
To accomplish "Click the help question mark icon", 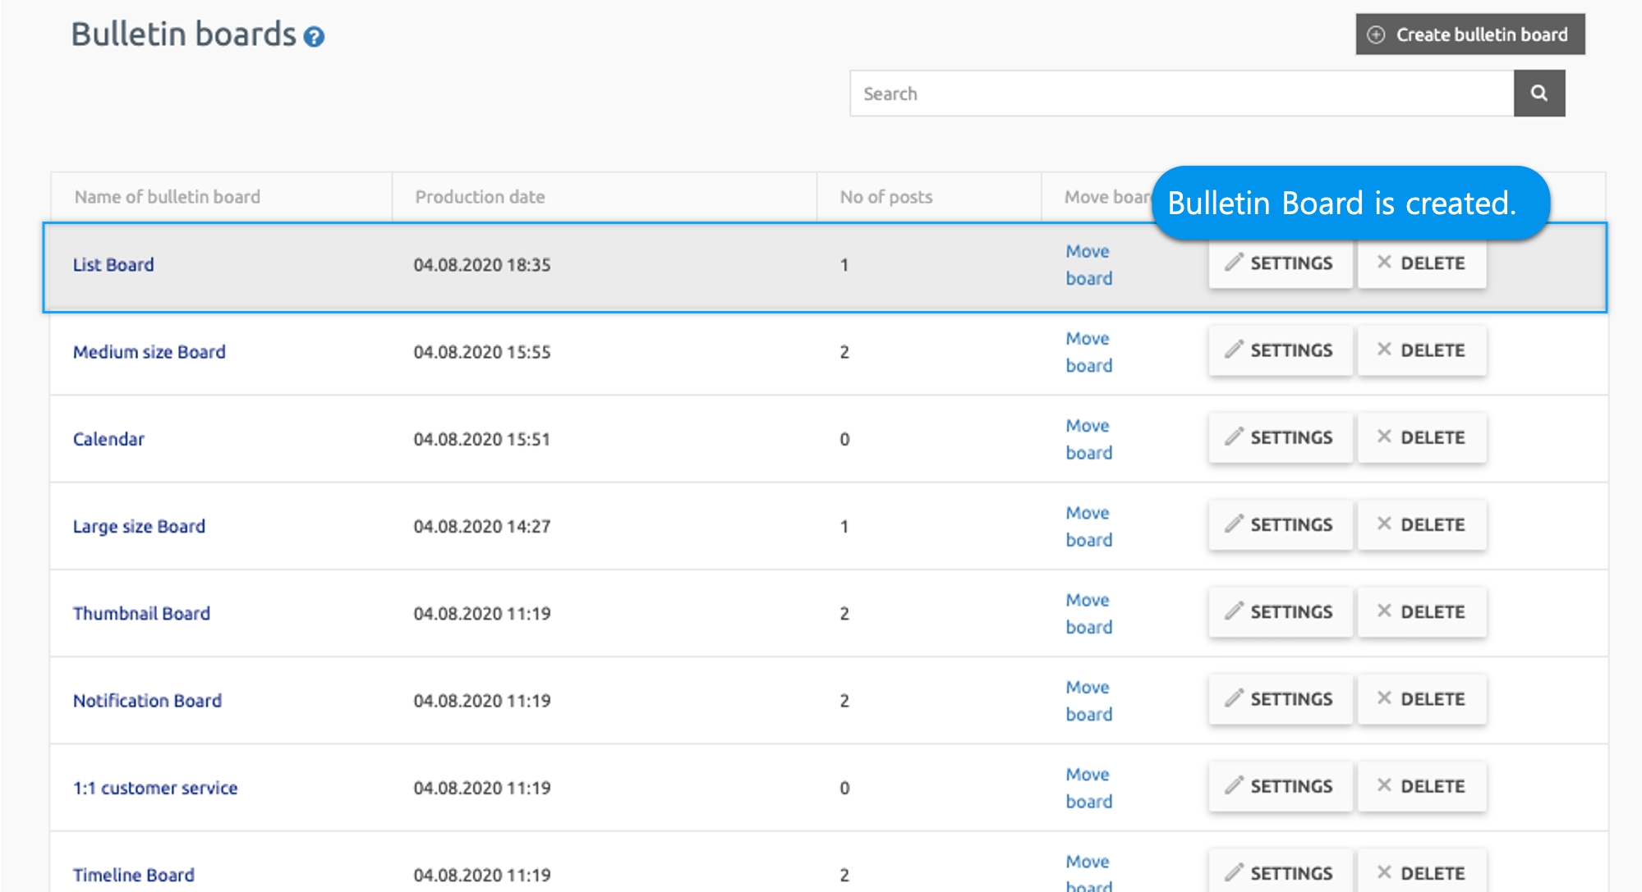I will [x=314, y=37].
